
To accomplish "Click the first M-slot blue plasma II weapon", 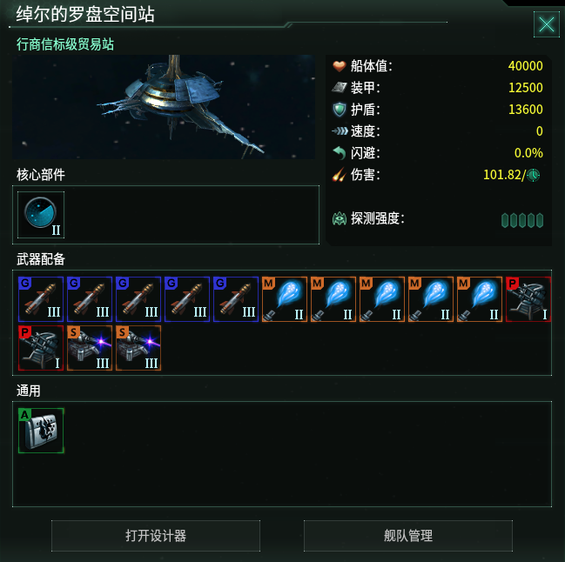I will [285, 299].
